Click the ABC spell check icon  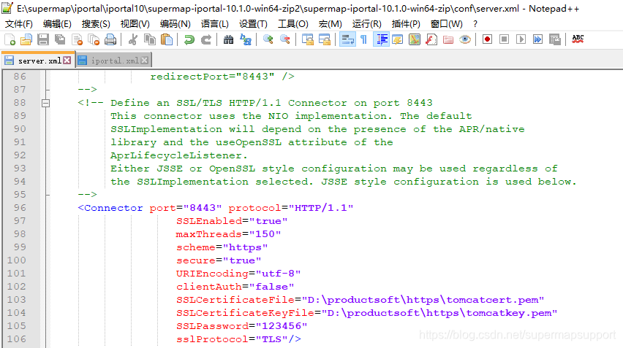point(578,39)
